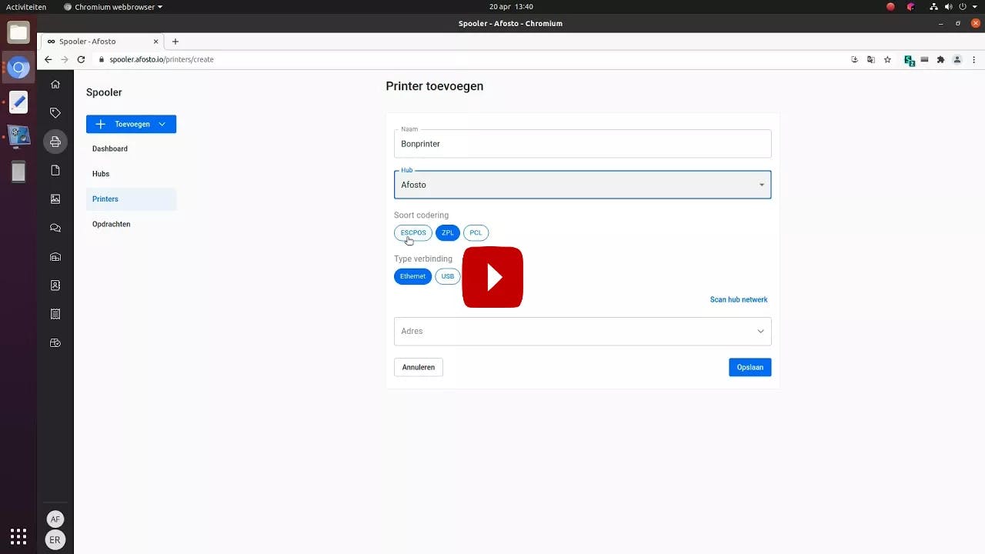
Task: Select the printer icon in the sidebar
Action: 55,142
